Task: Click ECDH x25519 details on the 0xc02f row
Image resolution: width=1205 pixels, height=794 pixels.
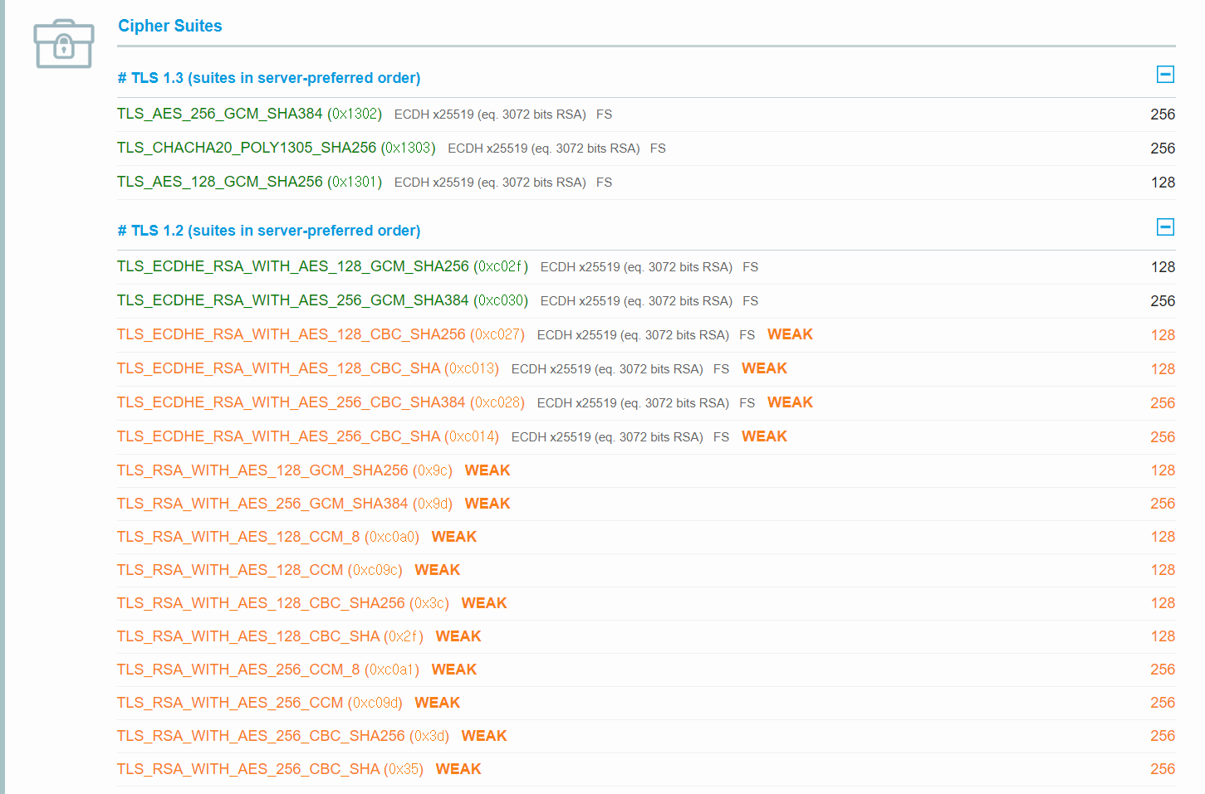Action: click(636, 267)
